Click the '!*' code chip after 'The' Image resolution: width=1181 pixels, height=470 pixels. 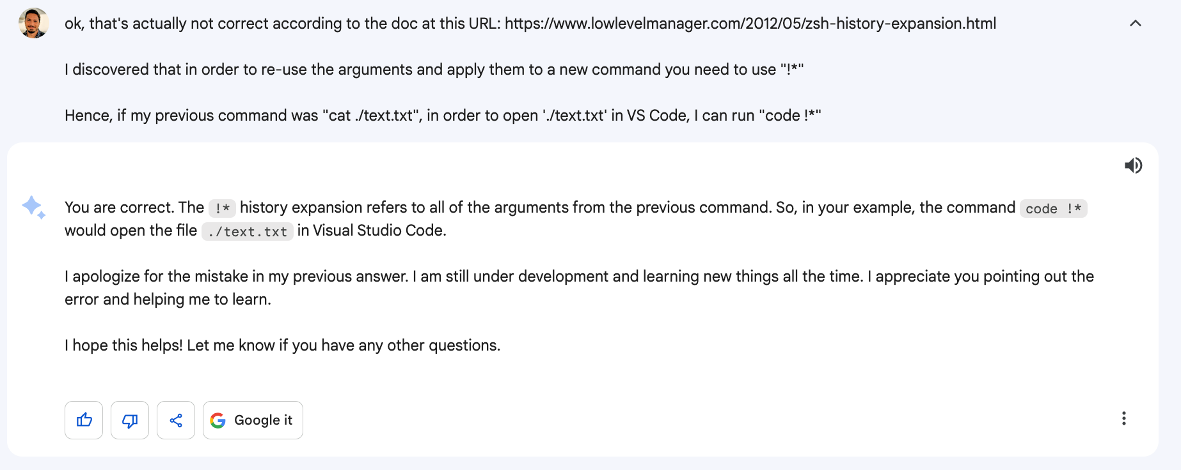(222, 209)
